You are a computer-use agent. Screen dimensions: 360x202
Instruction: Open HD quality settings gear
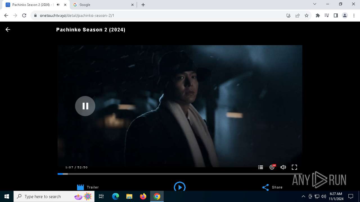272,167
